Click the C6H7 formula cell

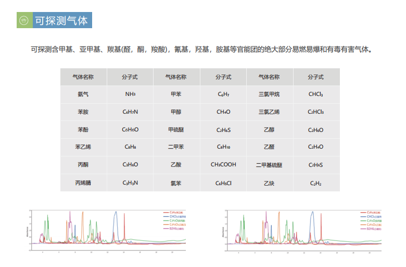tap(223, 94)
